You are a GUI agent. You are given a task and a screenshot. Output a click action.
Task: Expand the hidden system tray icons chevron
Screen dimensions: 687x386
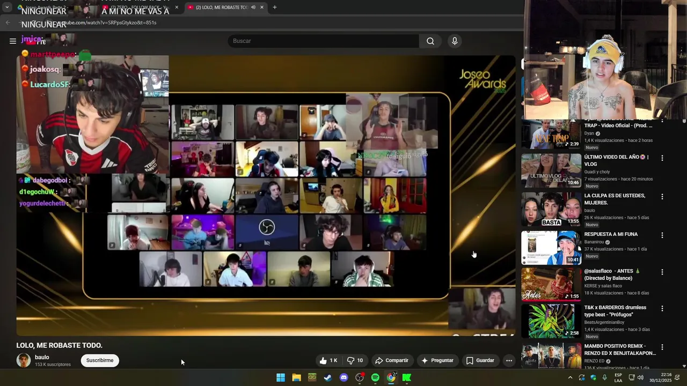tap(570, 377)
